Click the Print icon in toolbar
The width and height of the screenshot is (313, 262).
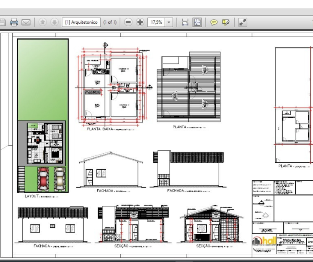point(14,22)
